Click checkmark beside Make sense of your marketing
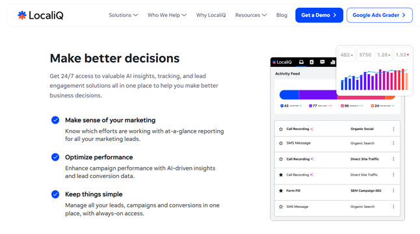 pos(55,120)
